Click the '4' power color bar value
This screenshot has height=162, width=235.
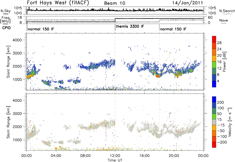[218, 81]
